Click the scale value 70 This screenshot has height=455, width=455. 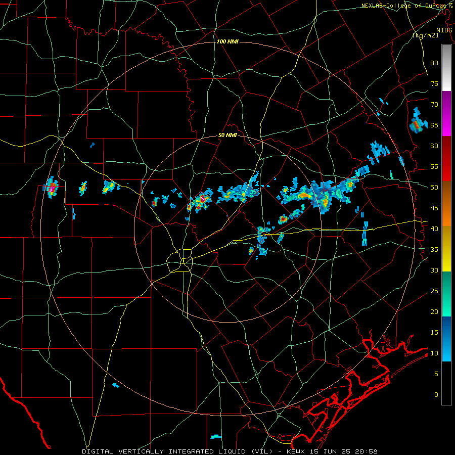coord(434,105)
